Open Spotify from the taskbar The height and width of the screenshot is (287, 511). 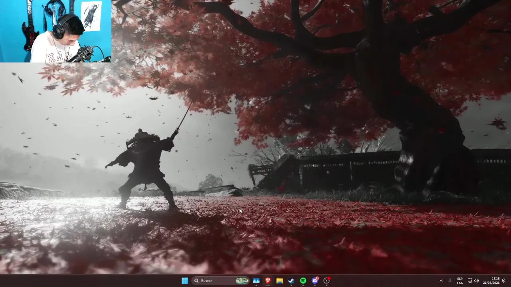tap(303, 281)
